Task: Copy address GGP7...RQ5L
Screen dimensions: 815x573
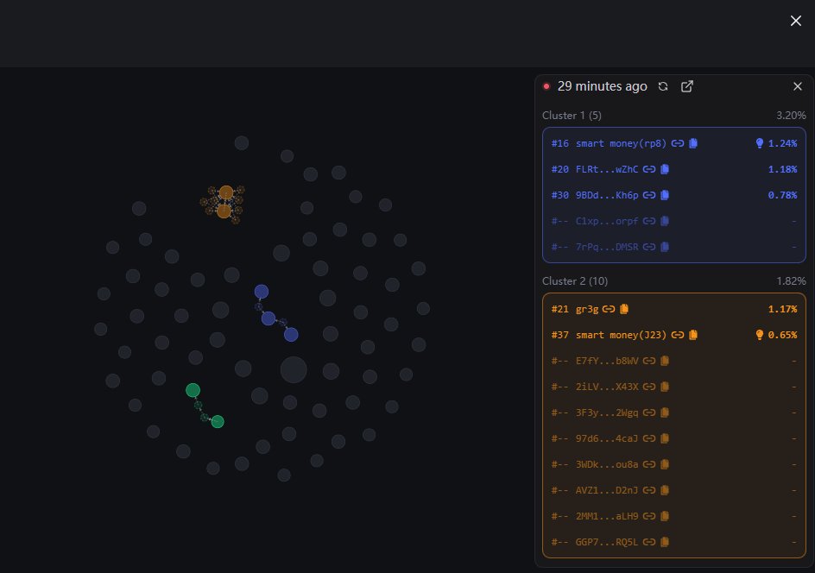Action: (665, 542)
